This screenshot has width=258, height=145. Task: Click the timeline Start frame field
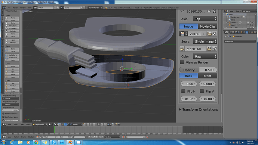pos(50,137)
